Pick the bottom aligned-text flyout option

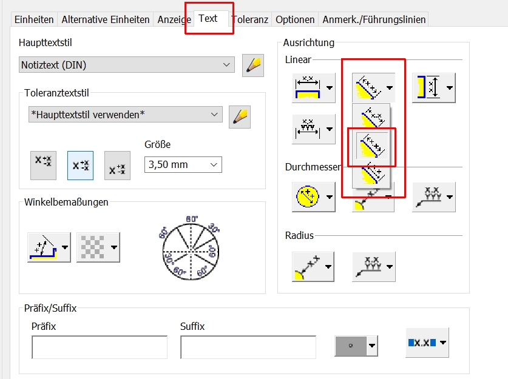point(371,175)
